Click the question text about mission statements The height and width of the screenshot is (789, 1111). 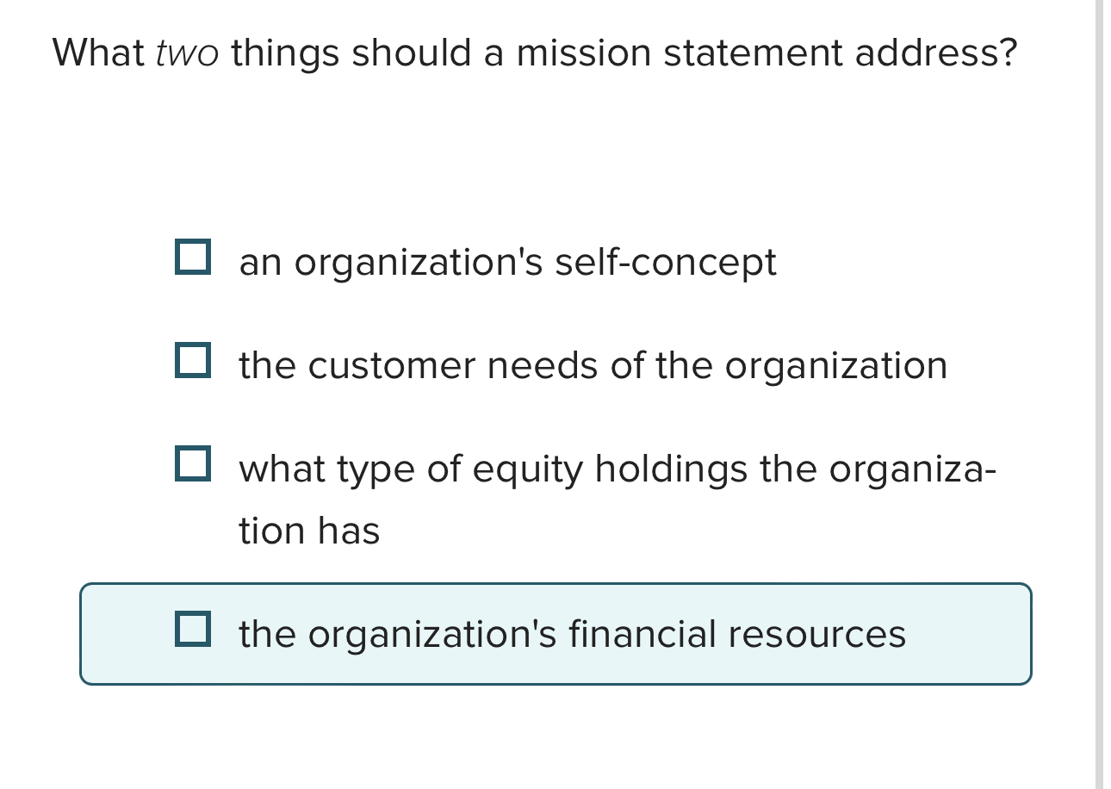pos(534,52)
